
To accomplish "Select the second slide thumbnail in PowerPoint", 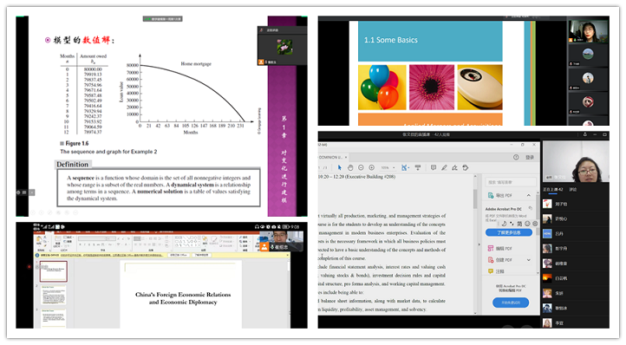I will pyautogui.click(x=54, y=294).
